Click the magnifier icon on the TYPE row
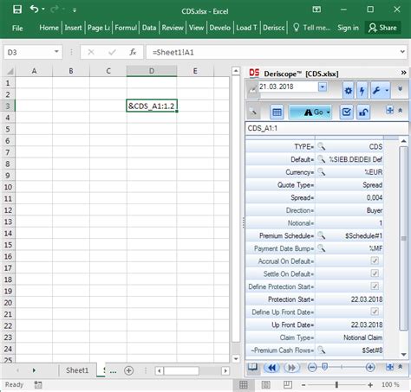The height and width of the screenshot is (392, 411). coord(322,146)
